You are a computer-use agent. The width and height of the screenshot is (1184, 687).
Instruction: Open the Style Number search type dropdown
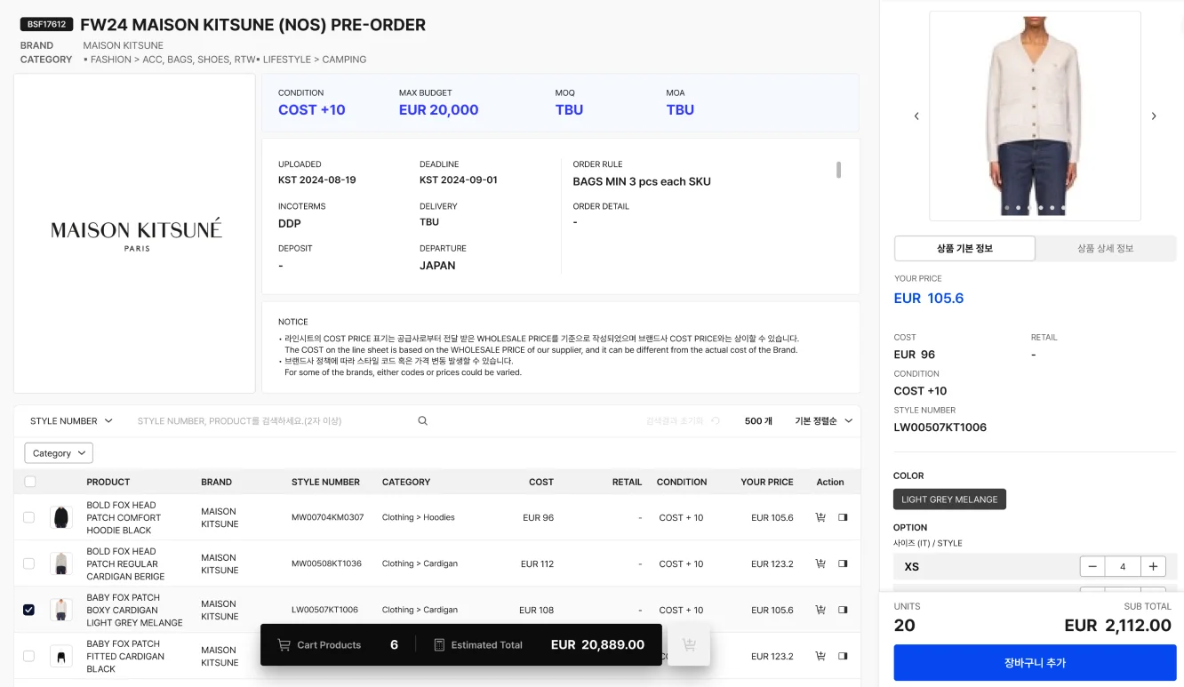coord(71,421)
